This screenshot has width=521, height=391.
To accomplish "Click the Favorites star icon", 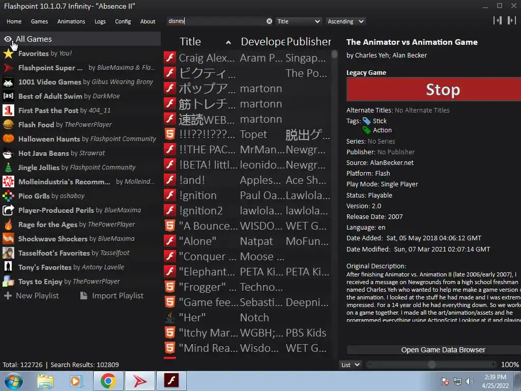I will click(x=8, y=53).
